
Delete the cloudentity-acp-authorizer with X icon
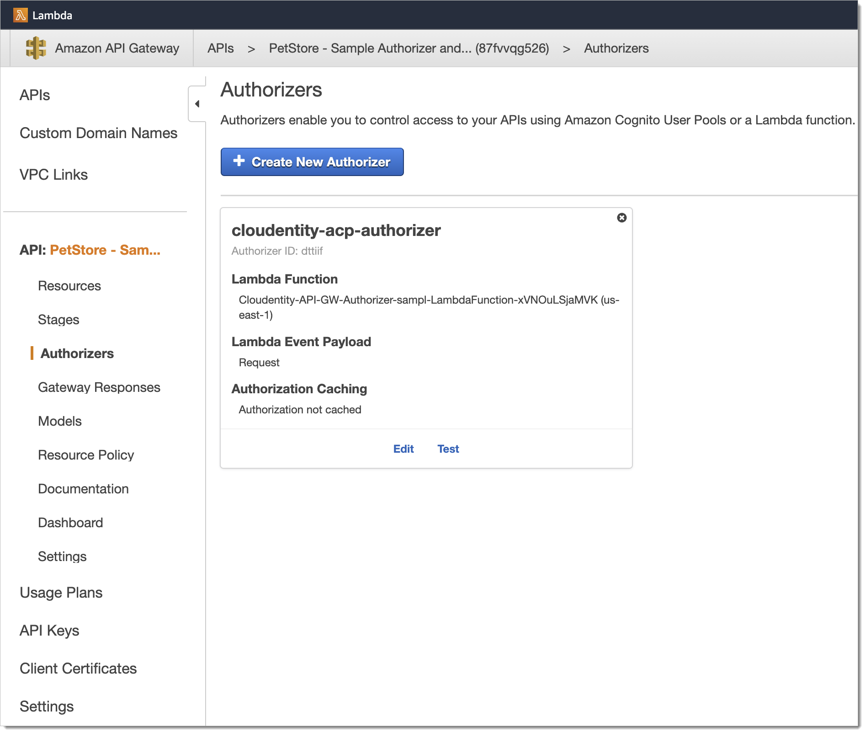click(621, 218)
